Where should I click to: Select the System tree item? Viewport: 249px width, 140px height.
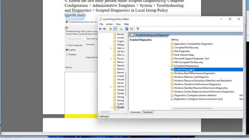tap(121, 104)
